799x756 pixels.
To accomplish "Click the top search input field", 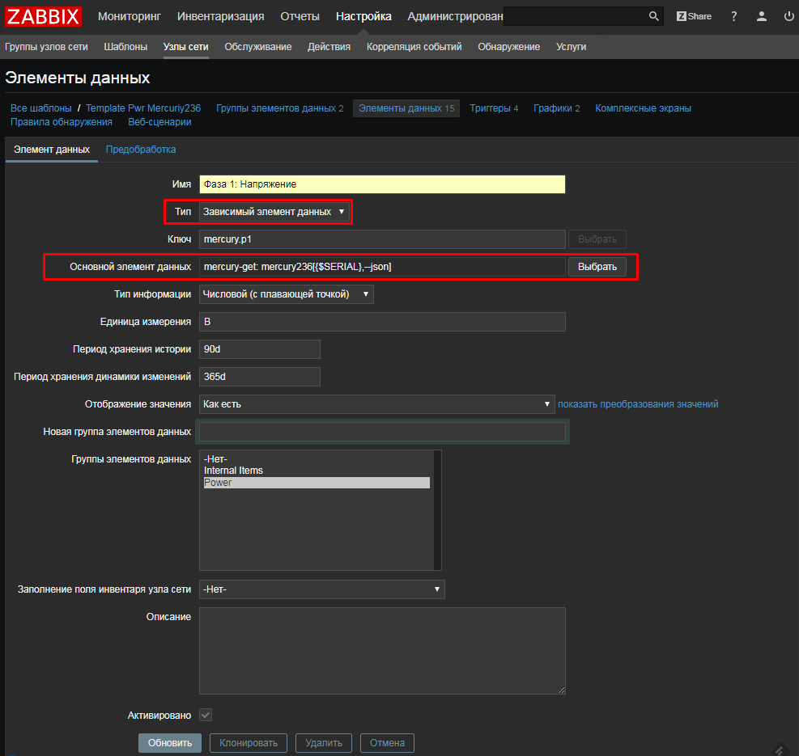I will click(576, 16).
